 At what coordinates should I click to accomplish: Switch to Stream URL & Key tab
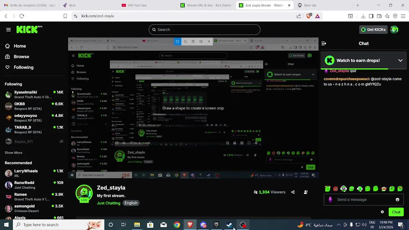tap(206, 5)
